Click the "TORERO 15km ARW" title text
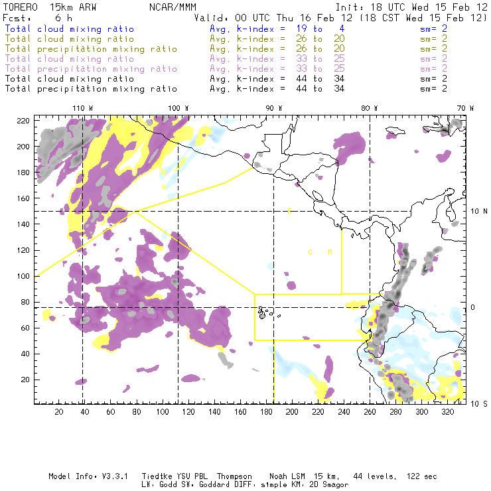The image size is (491, 491). tap(50, 7)
